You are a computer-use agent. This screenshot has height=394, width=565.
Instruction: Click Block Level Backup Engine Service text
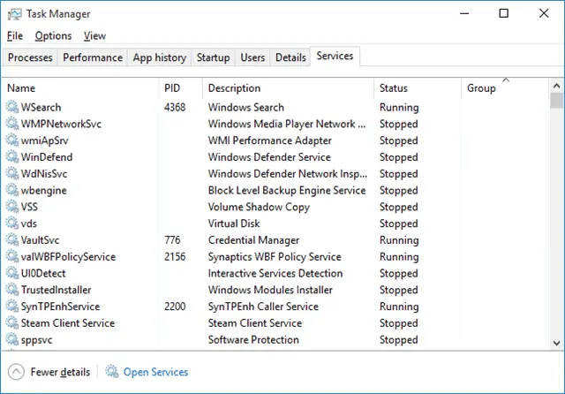click(x=287, y=190)
